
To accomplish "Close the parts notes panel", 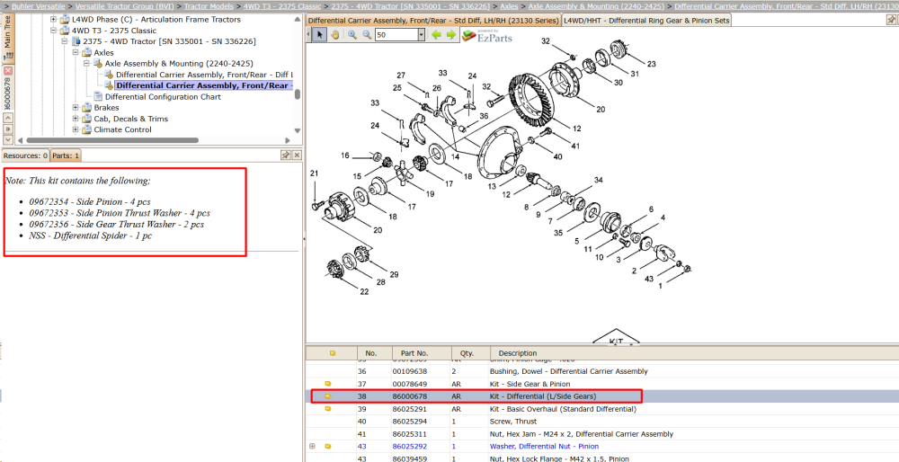I will 297,155.
